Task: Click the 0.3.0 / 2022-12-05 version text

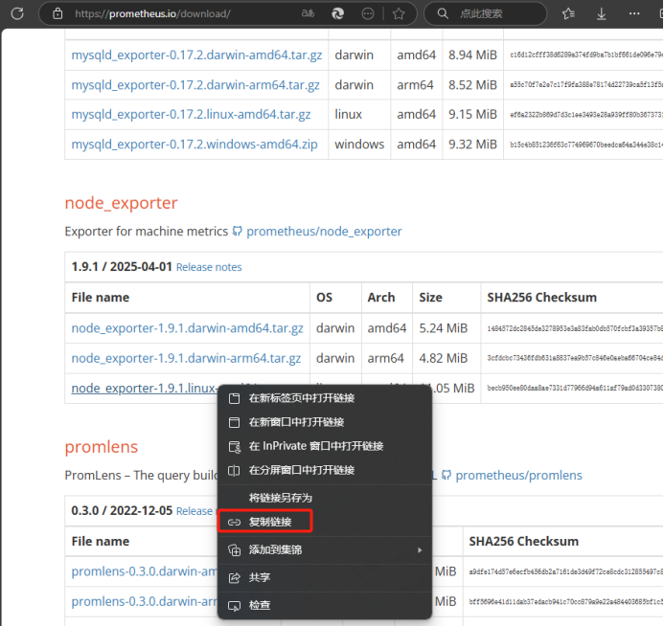Action: 122,510
